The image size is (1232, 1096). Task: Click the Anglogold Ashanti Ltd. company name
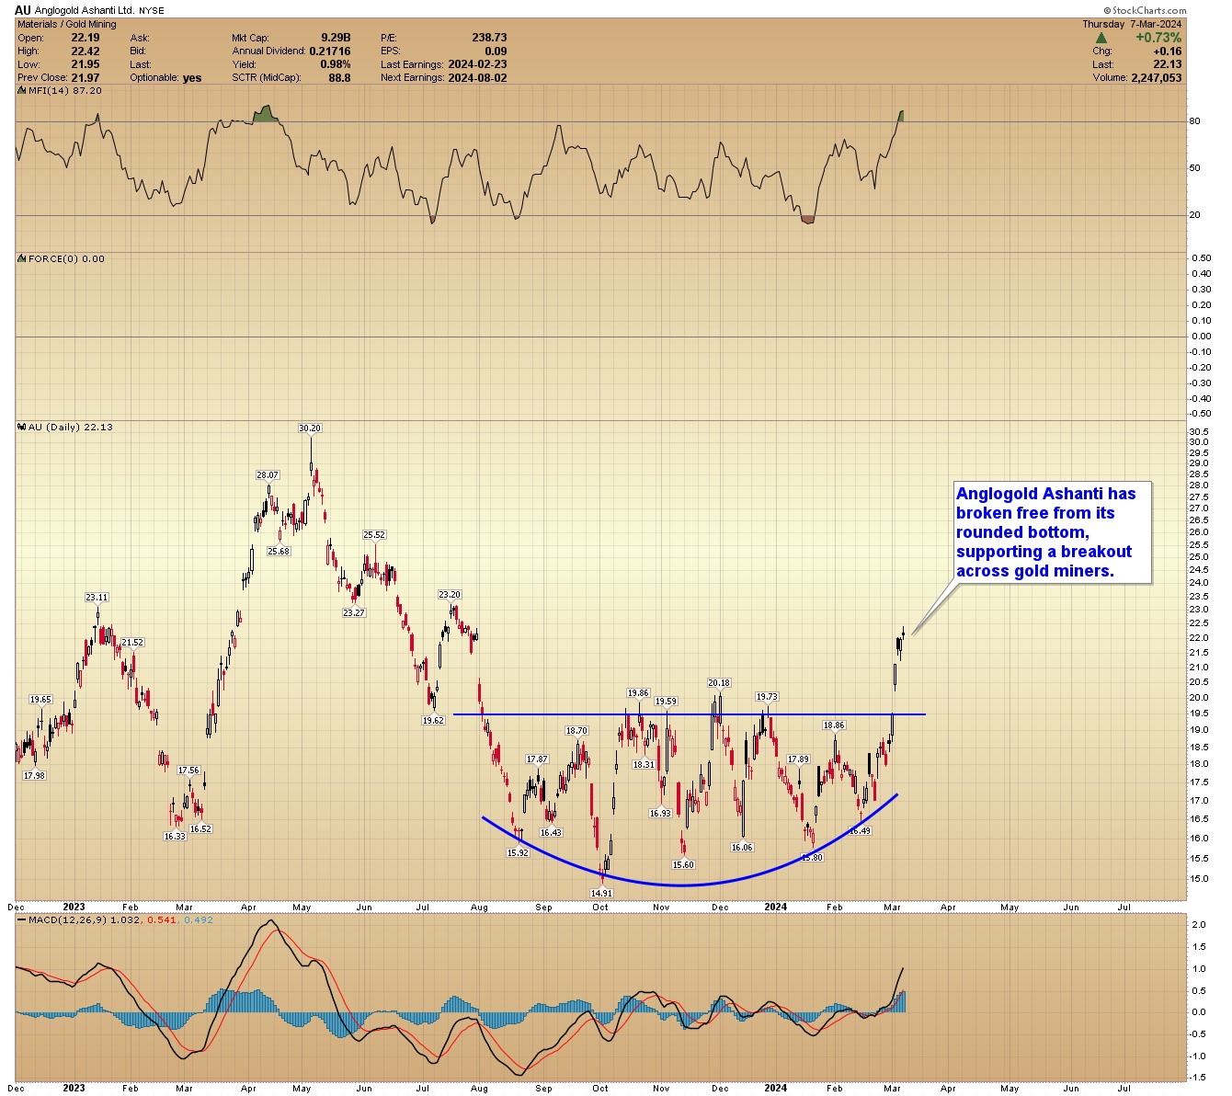[85, 11]
